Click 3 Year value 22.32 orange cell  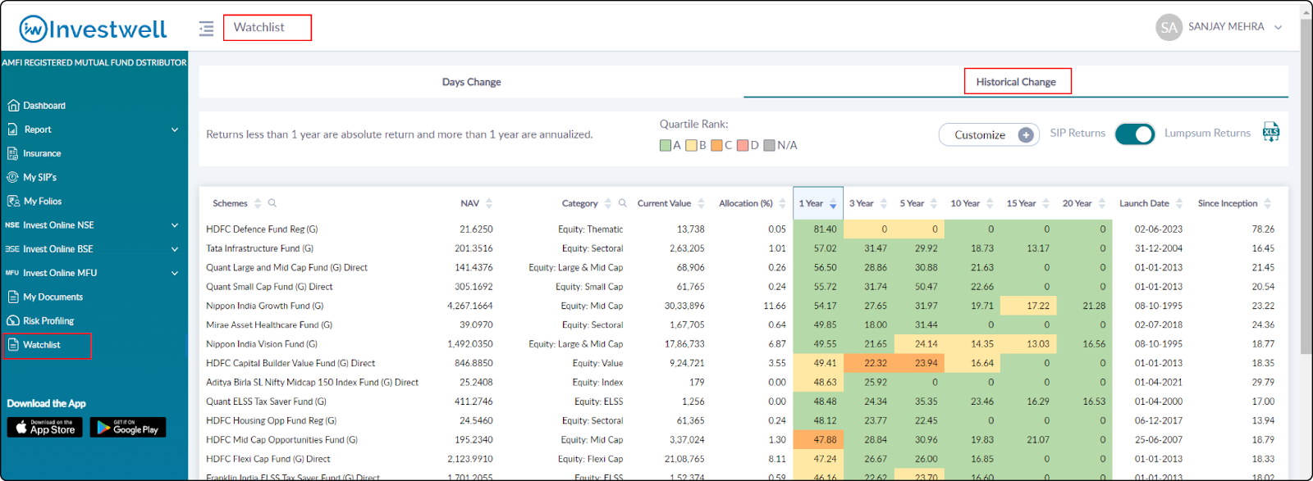869,363
